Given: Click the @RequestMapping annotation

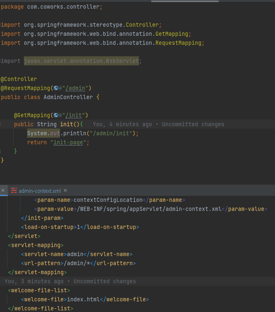Looking at the screenshot, I should (25, 88).
